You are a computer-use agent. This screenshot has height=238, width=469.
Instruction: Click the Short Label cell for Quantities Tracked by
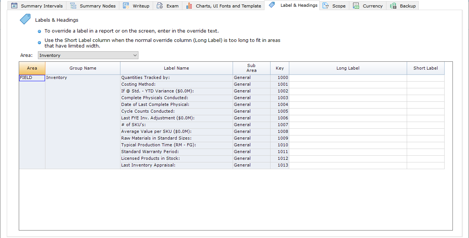tap(425, 78)
